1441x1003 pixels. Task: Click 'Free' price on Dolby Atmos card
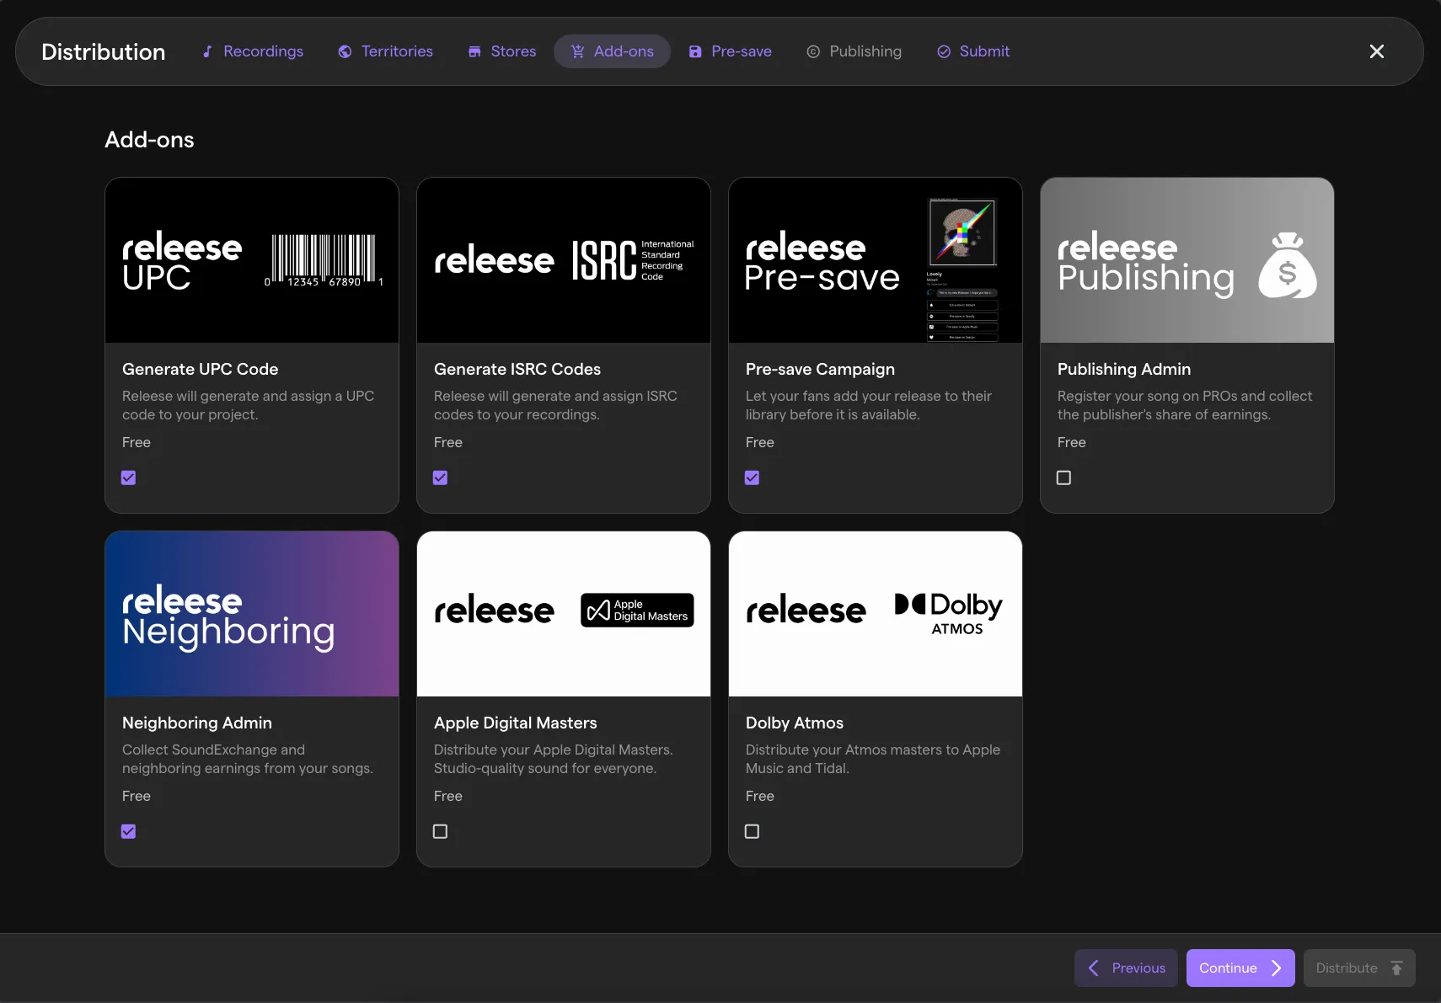pos(759,796)
